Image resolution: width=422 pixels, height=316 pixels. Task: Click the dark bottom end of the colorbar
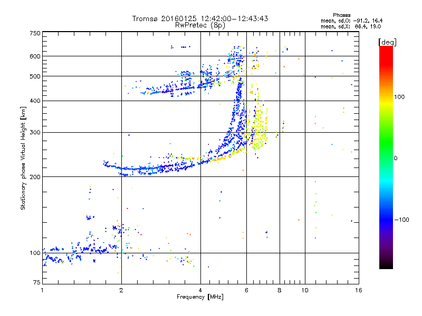386,263
